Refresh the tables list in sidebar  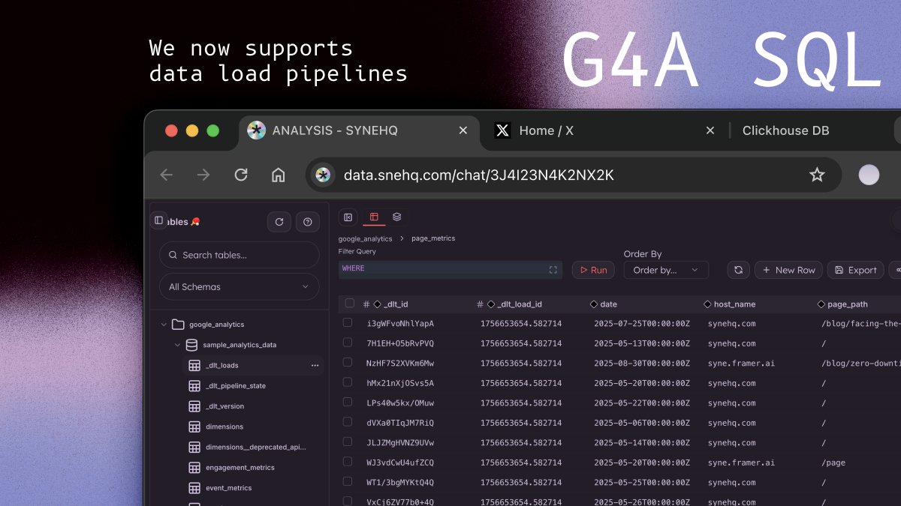279,222
